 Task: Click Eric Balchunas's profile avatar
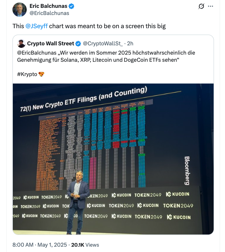tap(20, 10)
